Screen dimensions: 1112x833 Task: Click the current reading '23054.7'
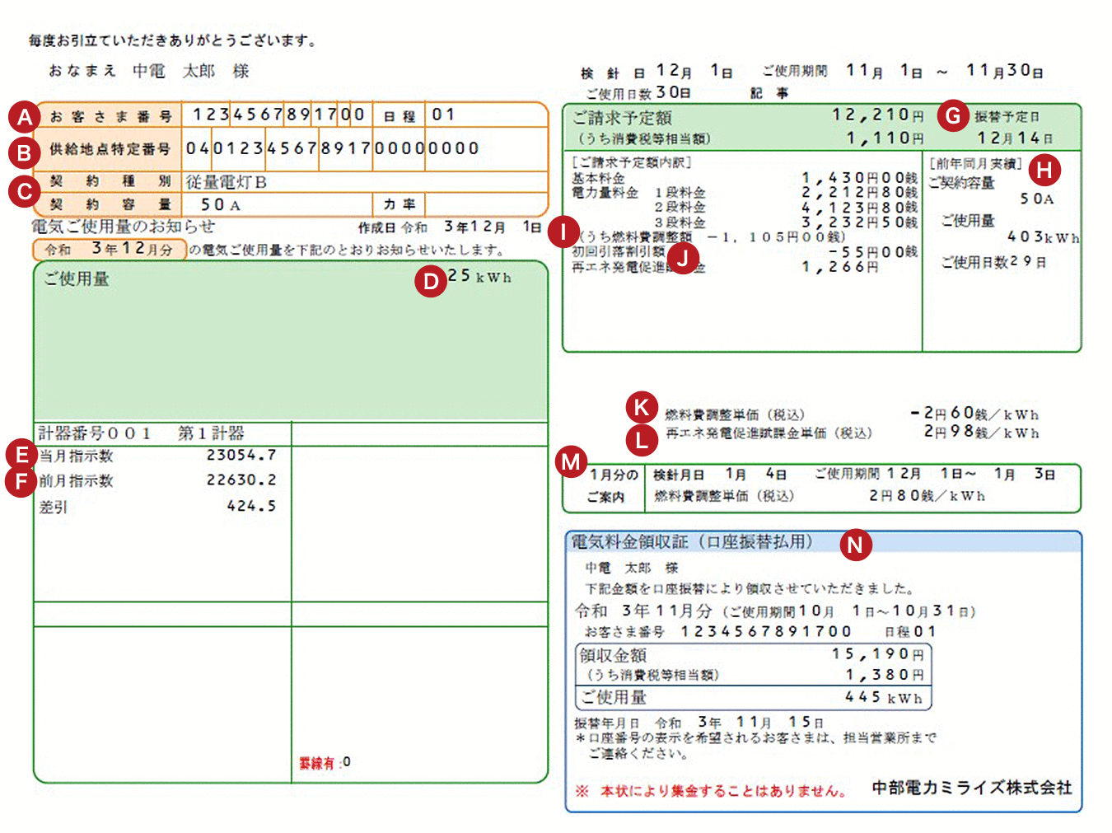click(241, 455)
